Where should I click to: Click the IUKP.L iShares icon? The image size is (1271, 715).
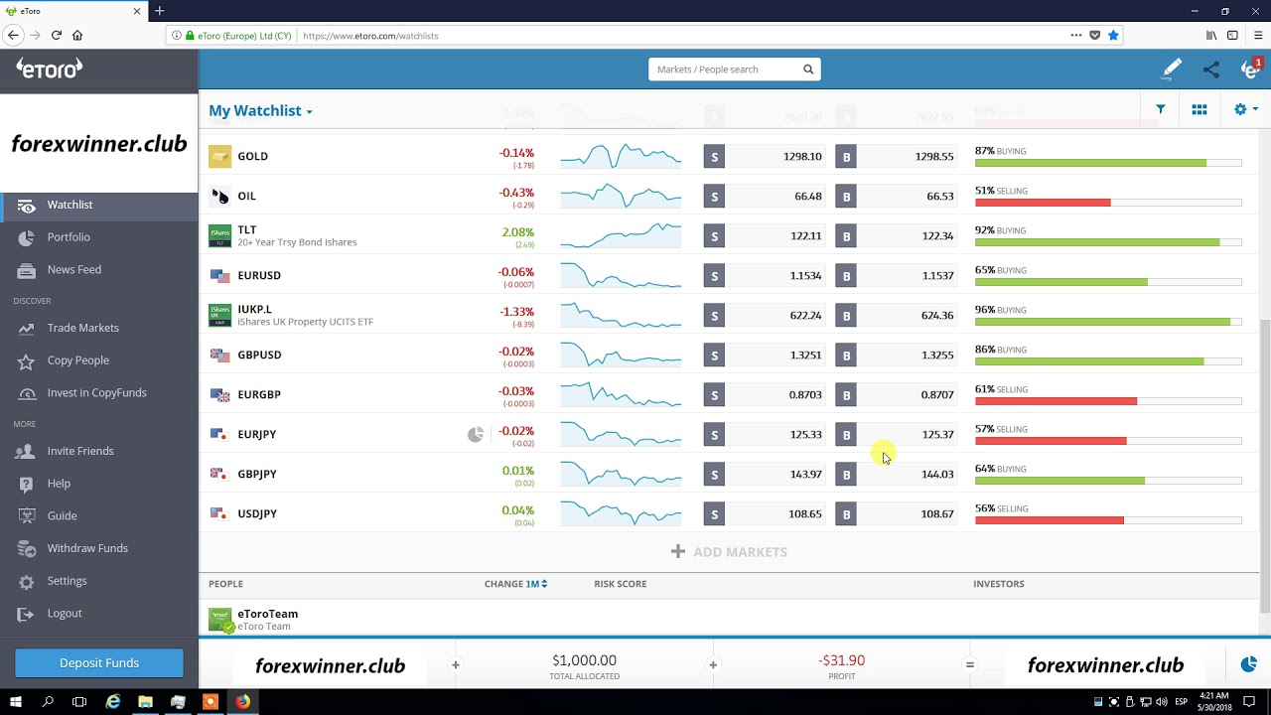(219, 315)
